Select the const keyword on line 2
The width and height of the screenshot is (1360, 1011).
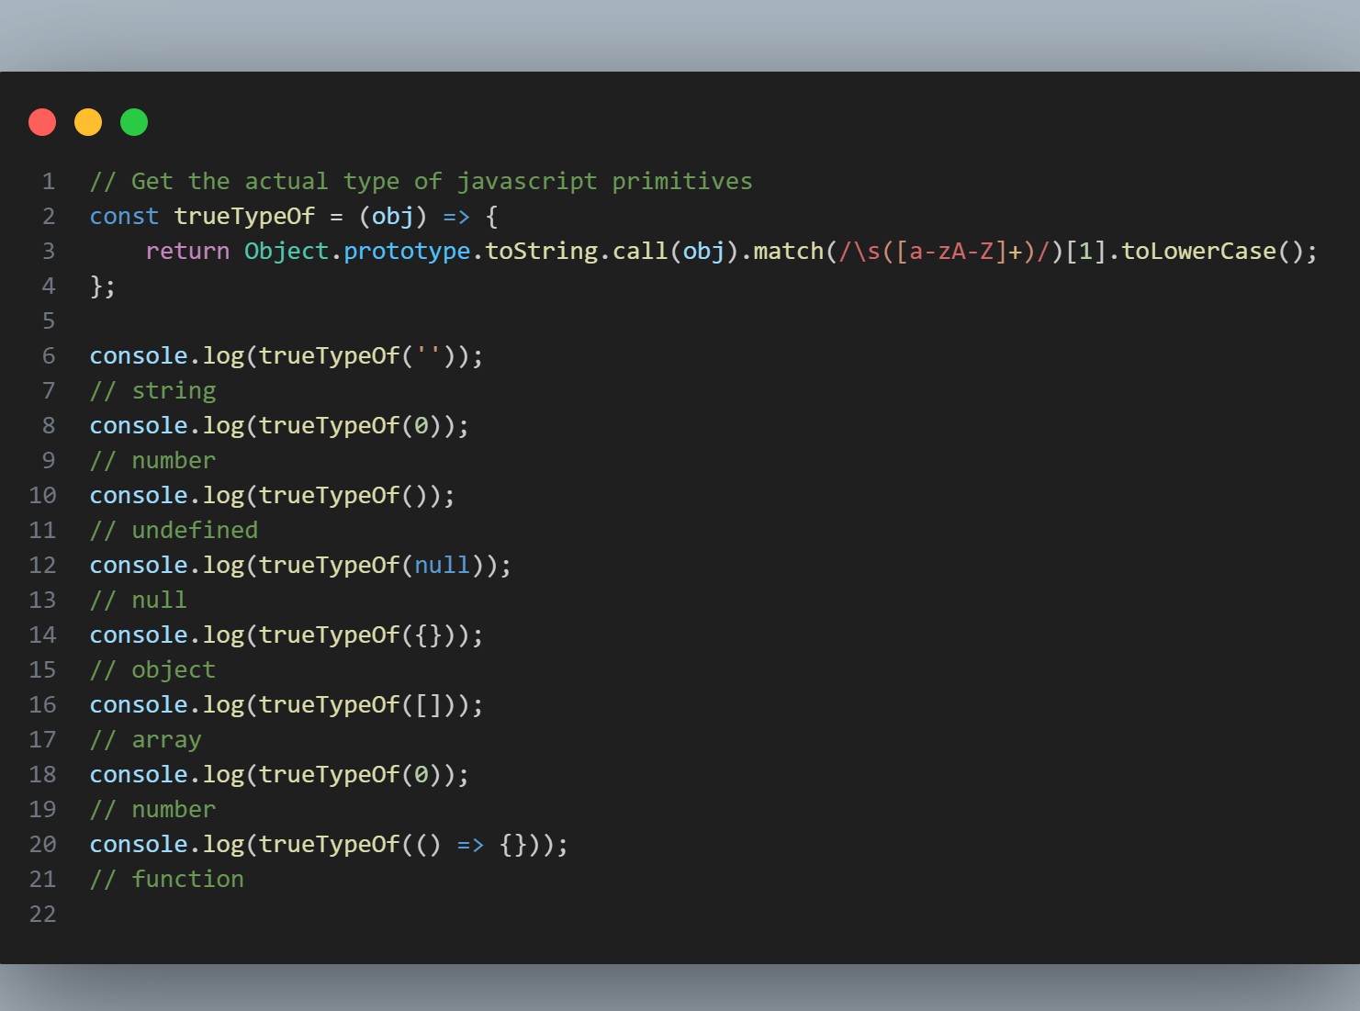point(124,217)
